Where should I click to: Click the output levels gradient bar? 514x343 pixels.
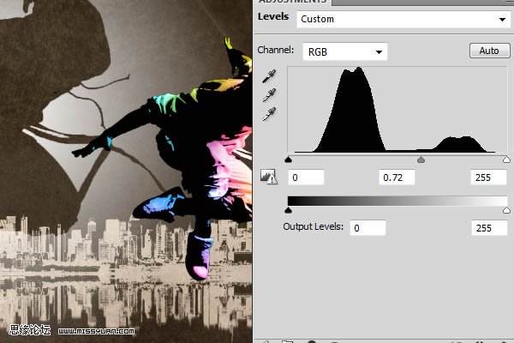pyautogui.click(x=397, y=201)
